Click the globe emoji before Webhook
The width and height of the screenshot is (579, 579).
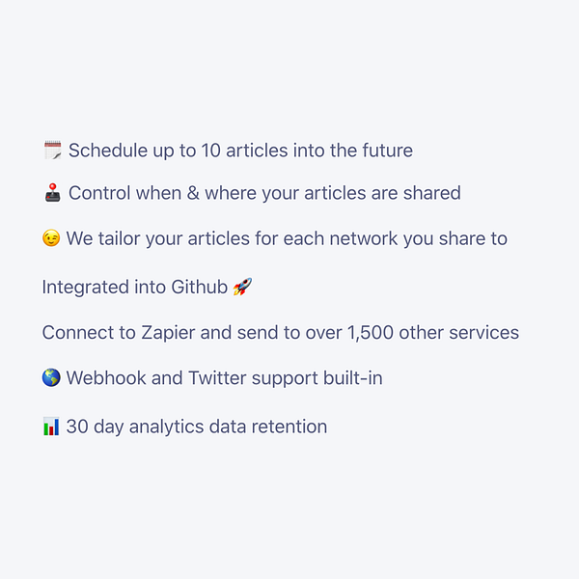click(x=51, y=378)
